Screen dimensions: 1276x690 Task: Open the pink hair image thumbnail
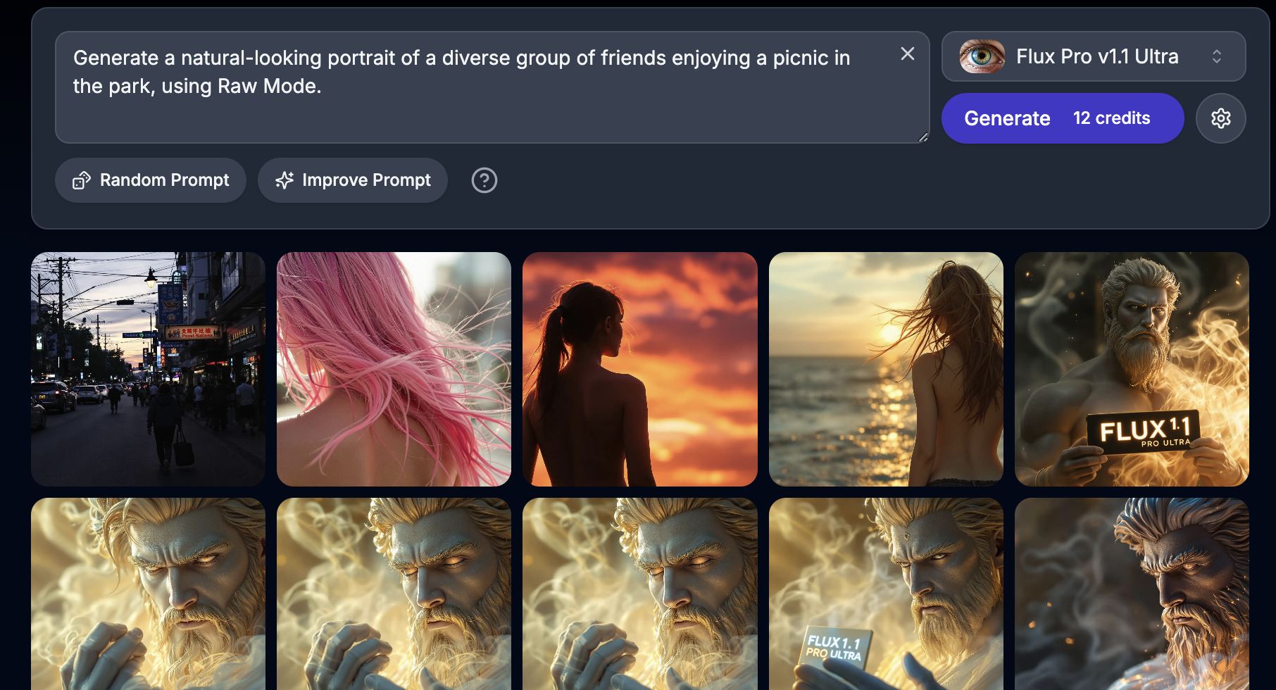tap(394, 369)
